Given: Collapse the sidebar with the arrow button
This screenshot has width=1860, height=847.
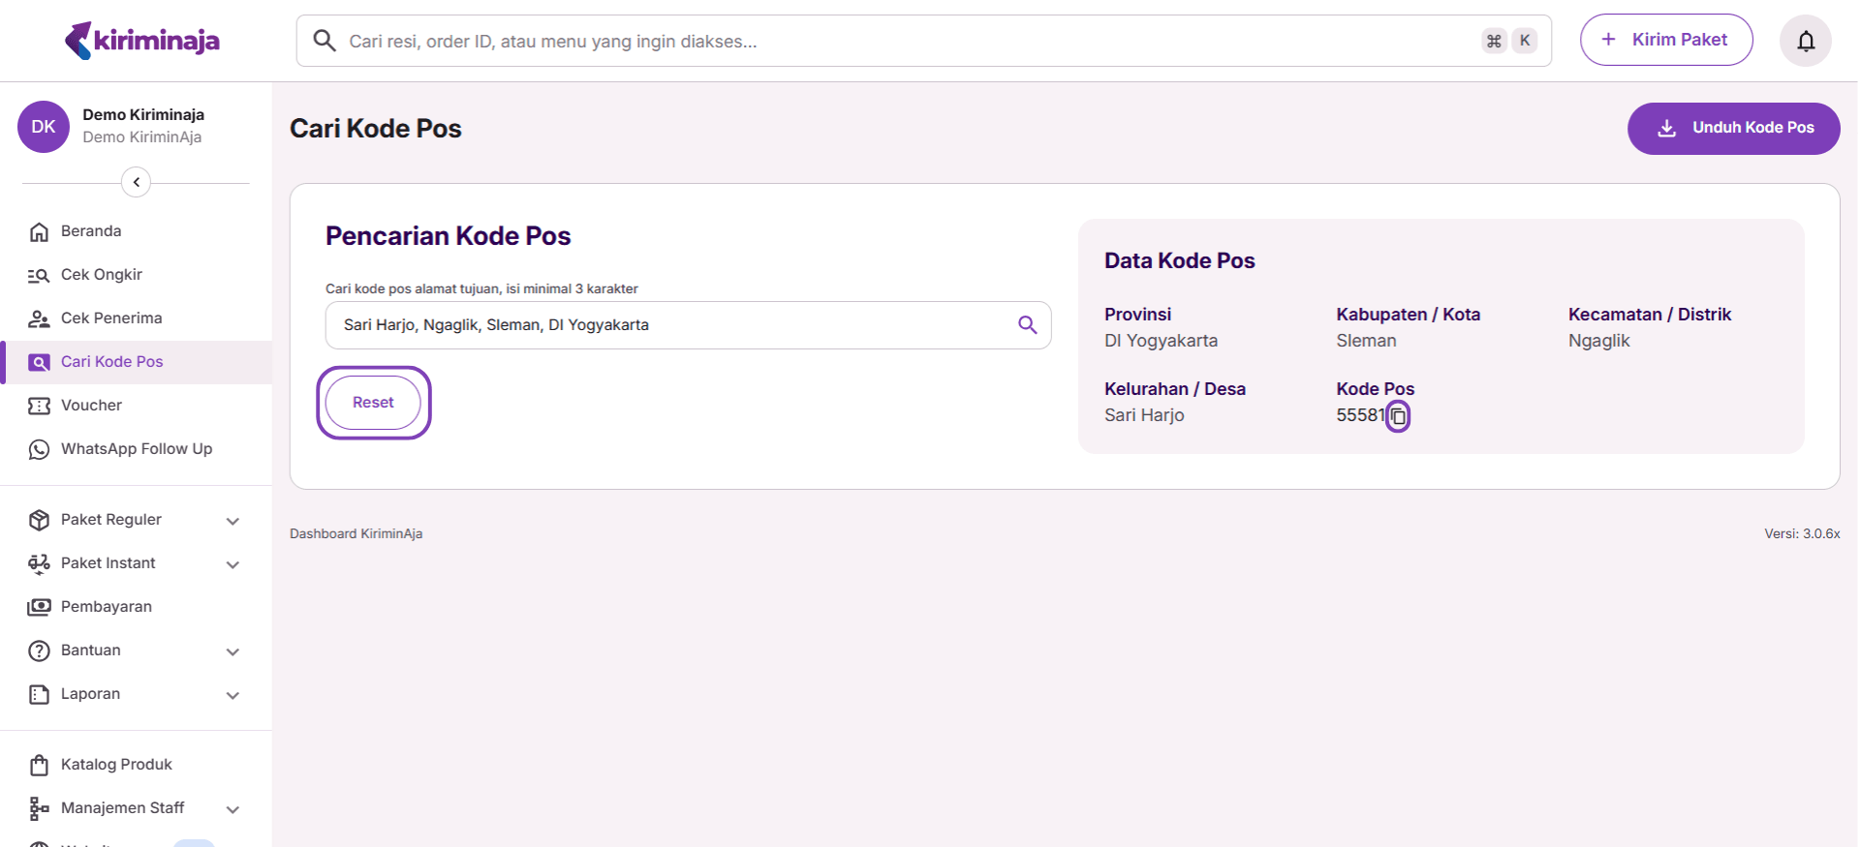Looking at the screenshot, I should click(x=136, y=182).
